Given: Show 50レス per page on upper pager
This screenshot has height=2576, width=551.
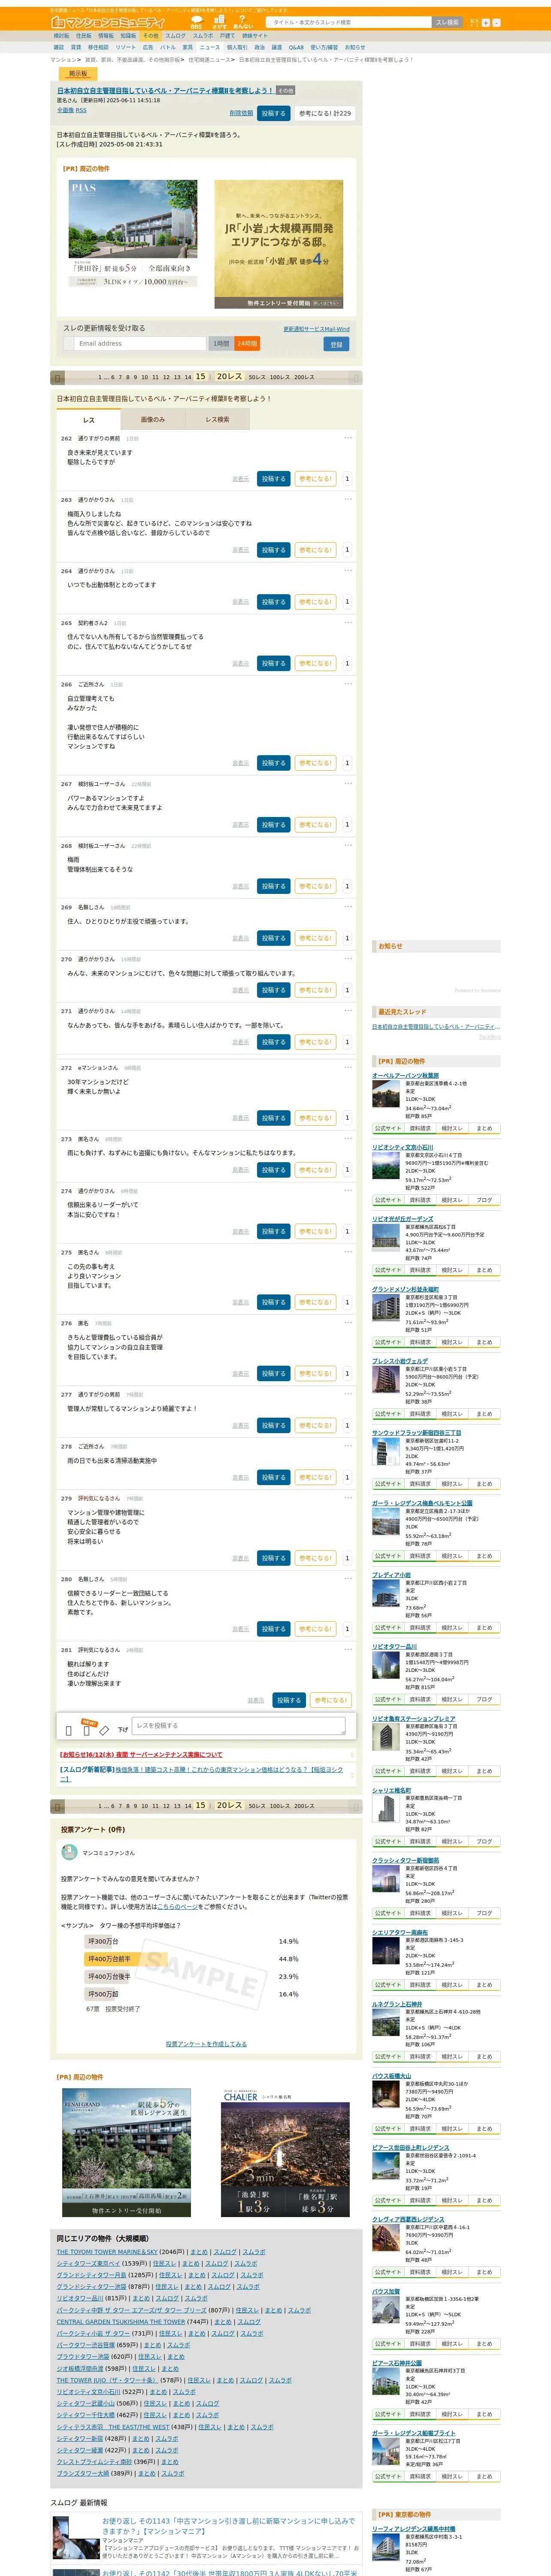Looking at the screenshot, I should point(257,377).
